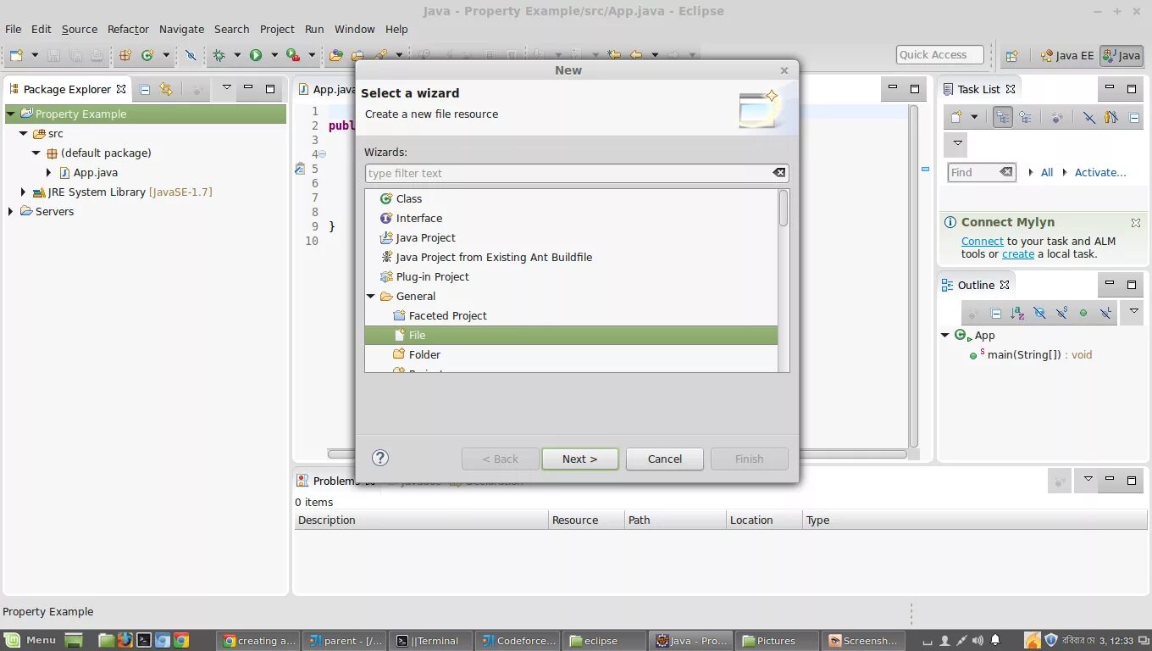The height and width of the screenshot is (651, 1152).
Task: Expand the Servers project node
Action: click(11, 211)
